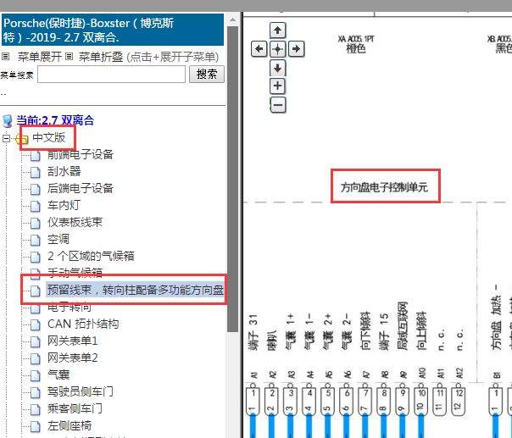Select 预留线束，转向柱配备多功能方向盘 item
The height and width of the screenshot is (438, 512).
(135, 290)
